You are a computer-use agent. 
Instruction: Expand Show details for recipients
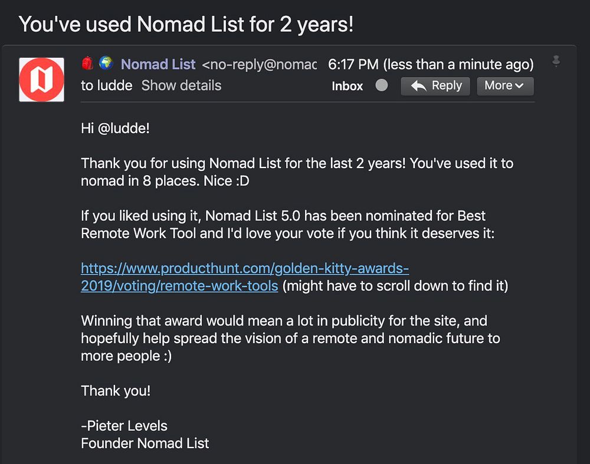tap(181, 85)
